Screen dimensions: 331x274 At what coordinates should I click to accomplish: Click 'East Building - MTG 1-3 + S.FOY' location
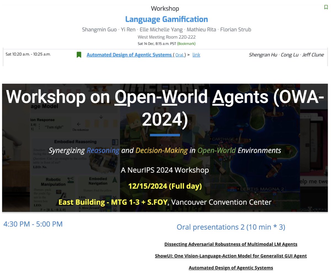click(113, 202)
